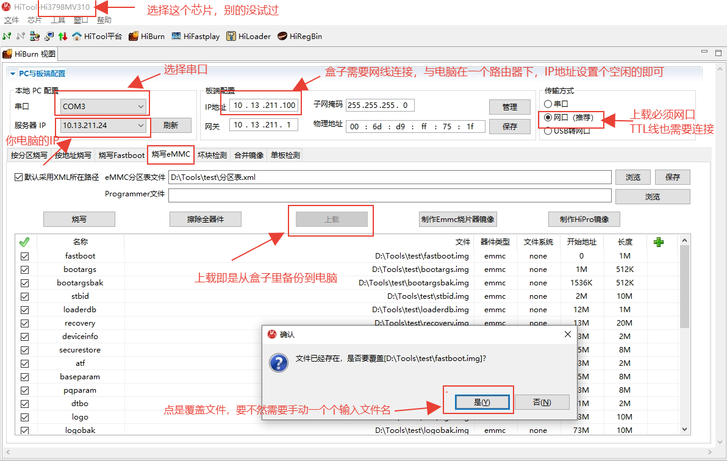Select the 烧写eMMC tab
The image size is (727, 461).
[x=171, y=154]
